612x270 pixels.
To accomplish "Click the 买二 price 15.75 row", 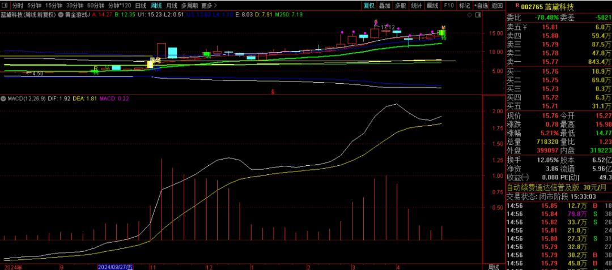I will [559, 80].
